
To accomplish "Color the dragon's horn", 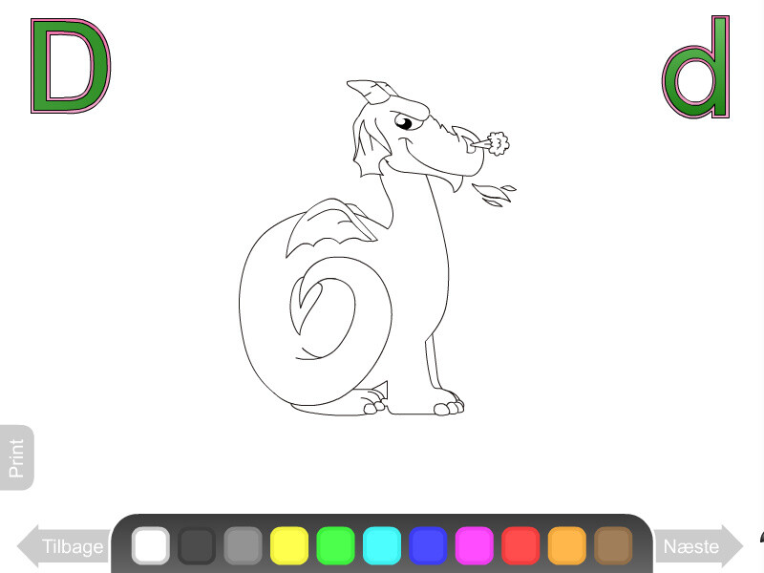I will (x=371, y=91).
